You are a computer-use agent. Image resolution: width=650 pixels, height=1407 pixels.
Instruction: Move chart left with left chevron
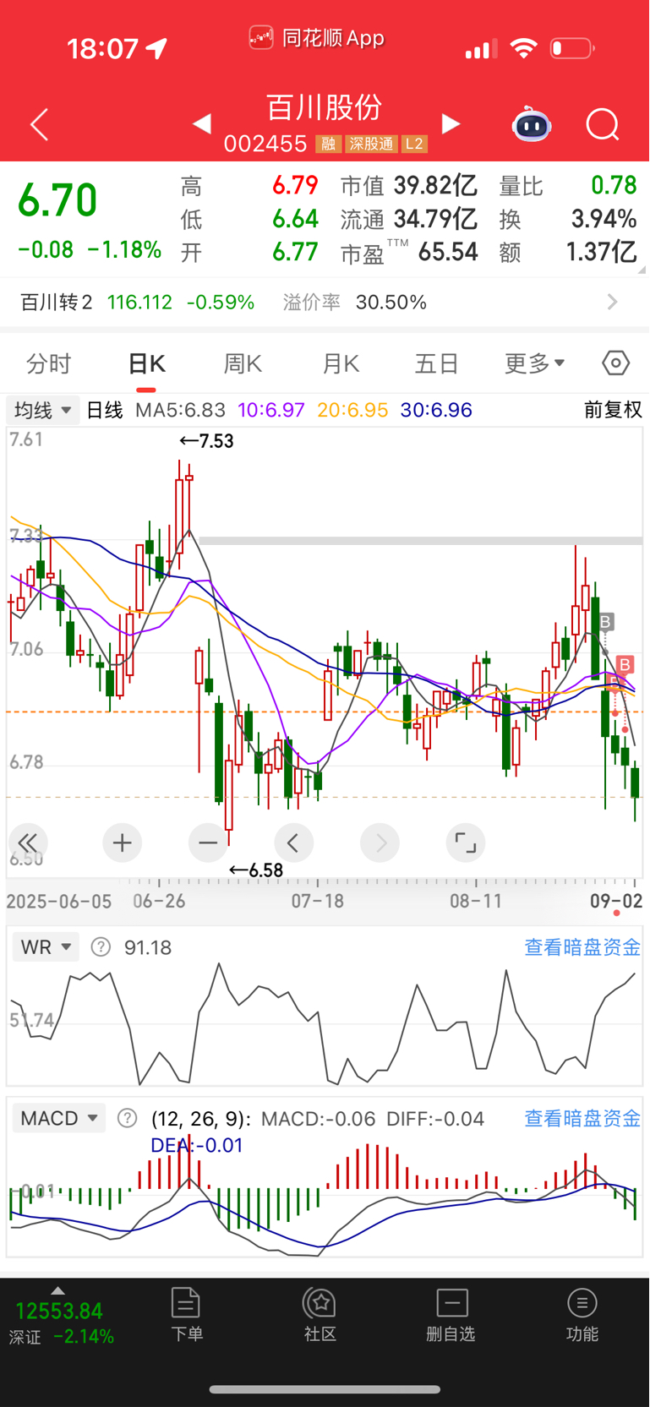(x=294, y=843)
